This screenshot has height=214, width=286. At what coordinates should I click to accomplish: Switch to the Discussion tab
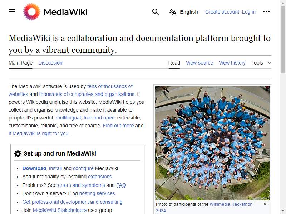coord(50,63)
